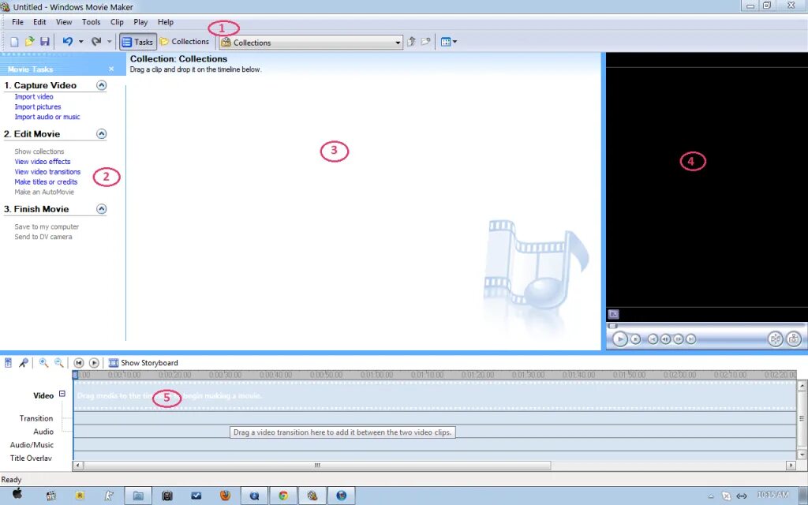Open the Redo history dropdown arrow
This screenshot has height=505, width=808.
(109, 42)
